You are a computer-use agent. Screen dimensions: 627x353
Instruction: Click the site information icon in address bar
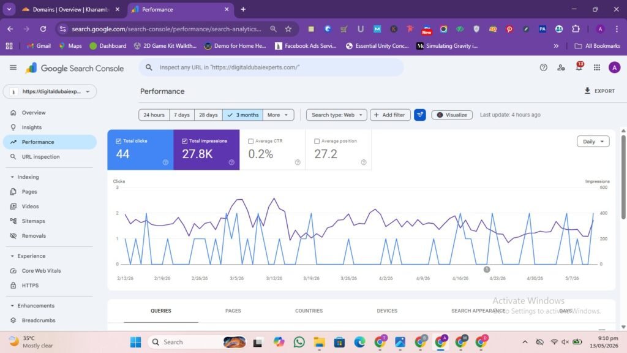point(63,29)
